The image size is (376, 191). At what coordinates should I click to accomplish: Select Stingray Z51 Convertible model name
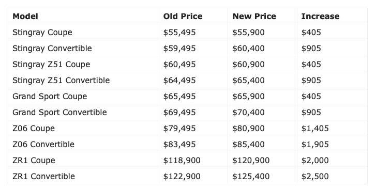(61, 81)
